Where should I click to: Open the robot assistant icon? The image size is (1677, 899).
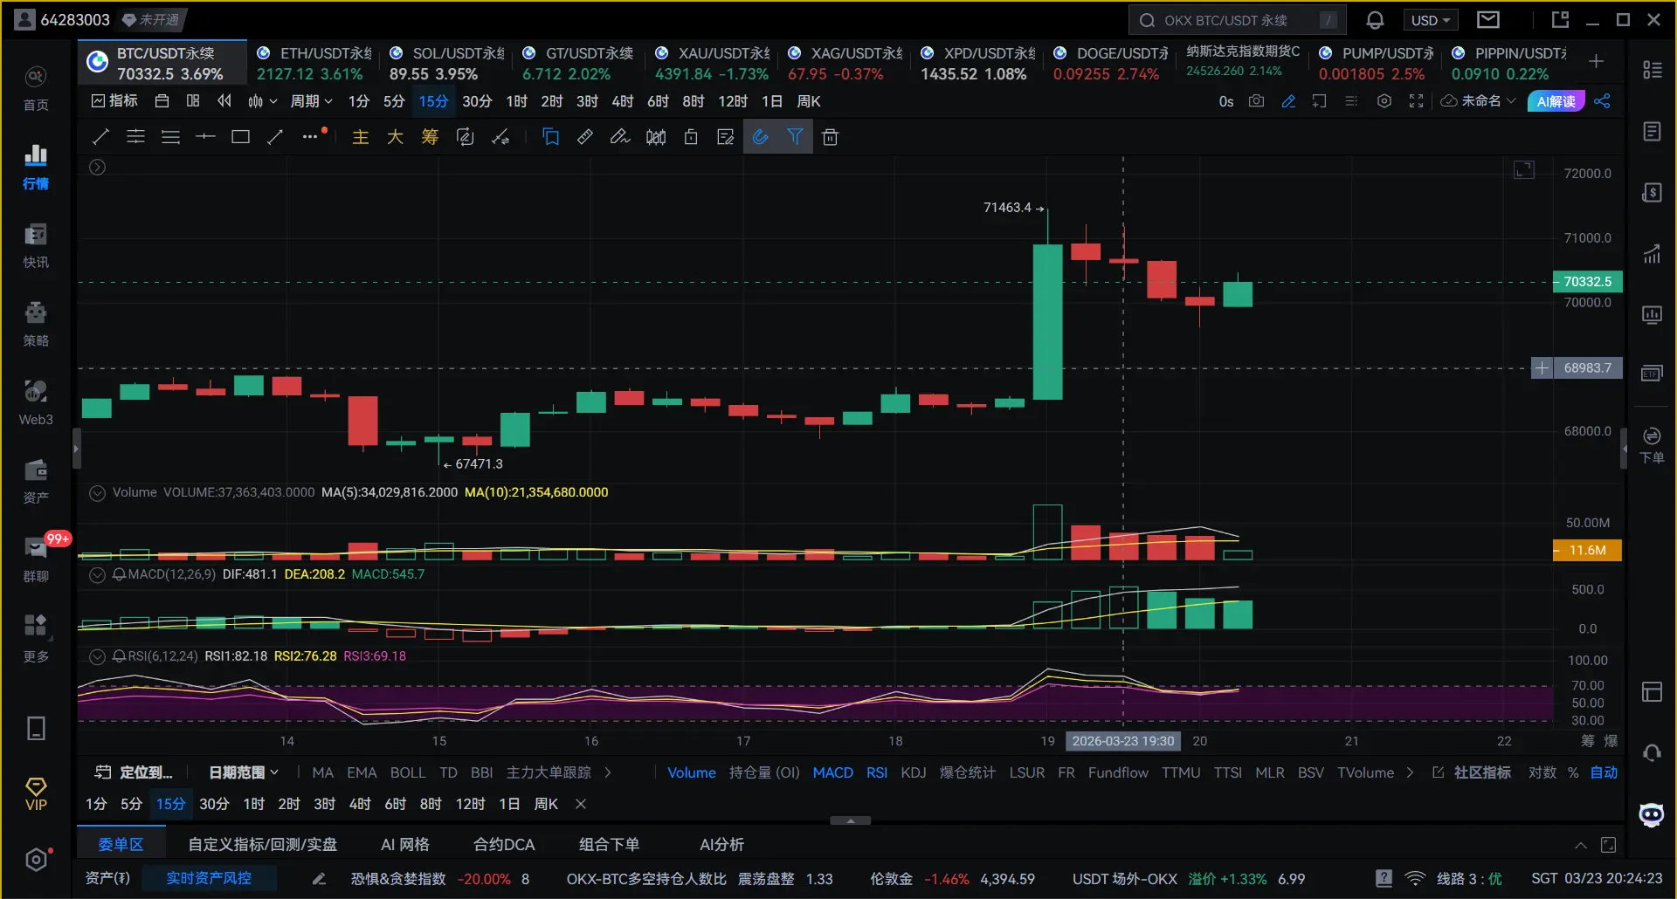point(1651,815)
